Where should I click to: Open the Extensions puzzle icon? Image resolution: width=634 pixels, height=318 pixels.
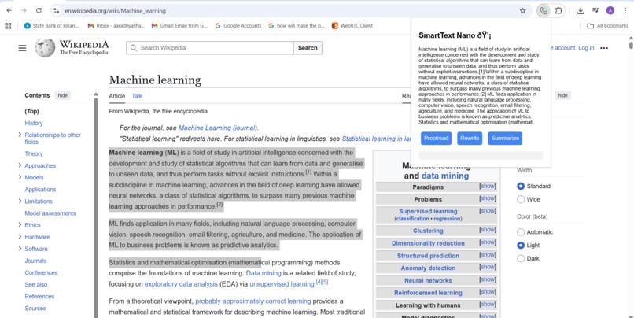[558, 11]
